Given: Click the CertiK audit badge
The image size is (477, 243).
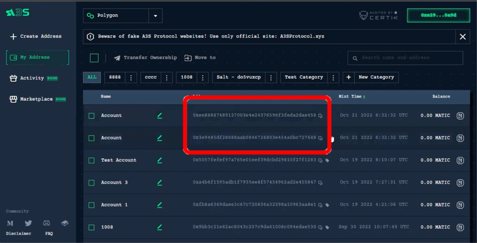Looking at the screenshot, I should pos(378,15).
